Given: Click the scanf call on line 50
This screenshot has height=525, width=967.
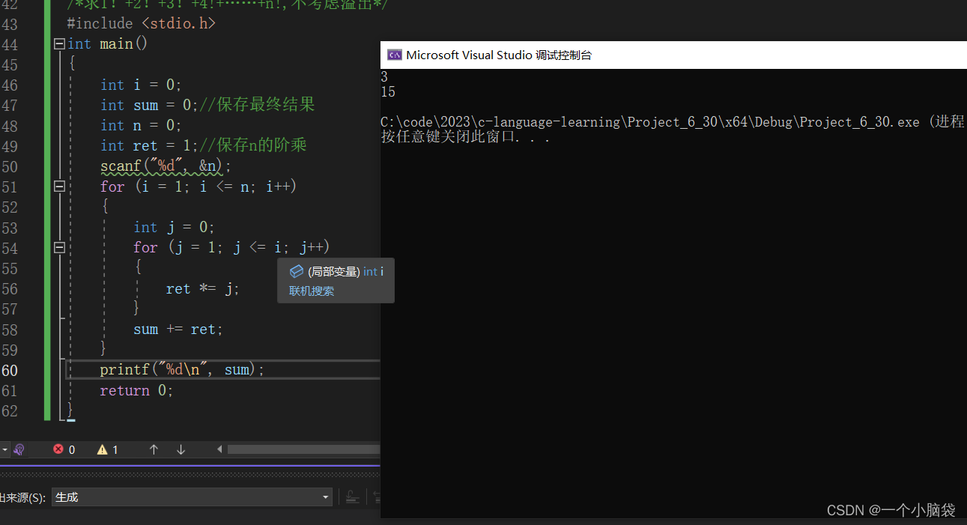Looking at the screenshot, I should (166, 166).
